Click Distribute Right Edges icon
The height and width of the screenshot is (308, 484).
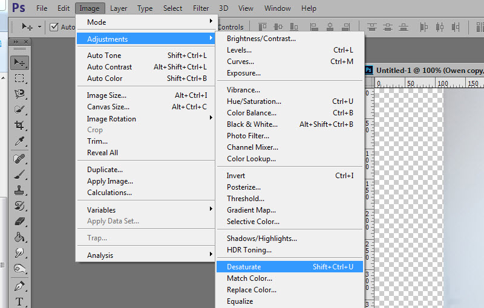coord(456,27)
